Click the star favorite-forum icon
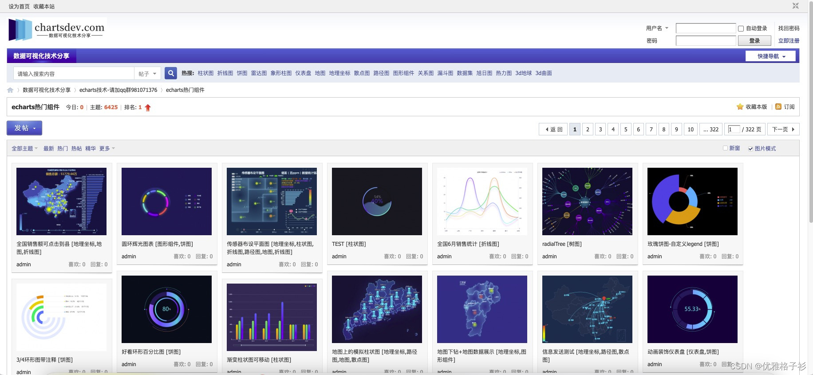Image resolution: width=813 pixels, height=375 pixels. pos(740,107)
